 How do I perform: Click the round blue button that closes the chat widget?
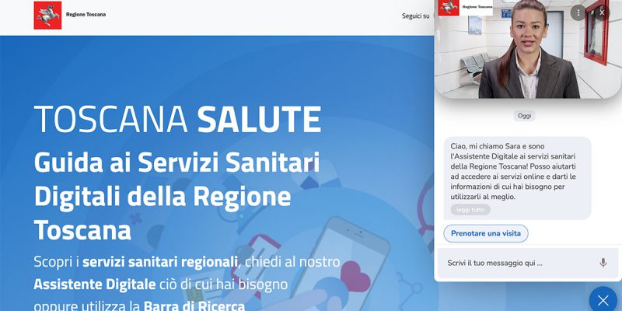pyautogui.click(x=603, y=300)
